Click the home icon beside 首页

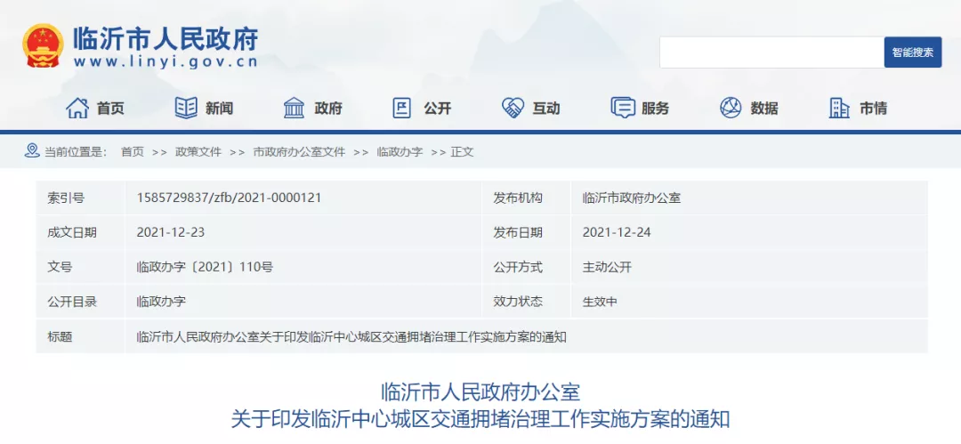77,108
